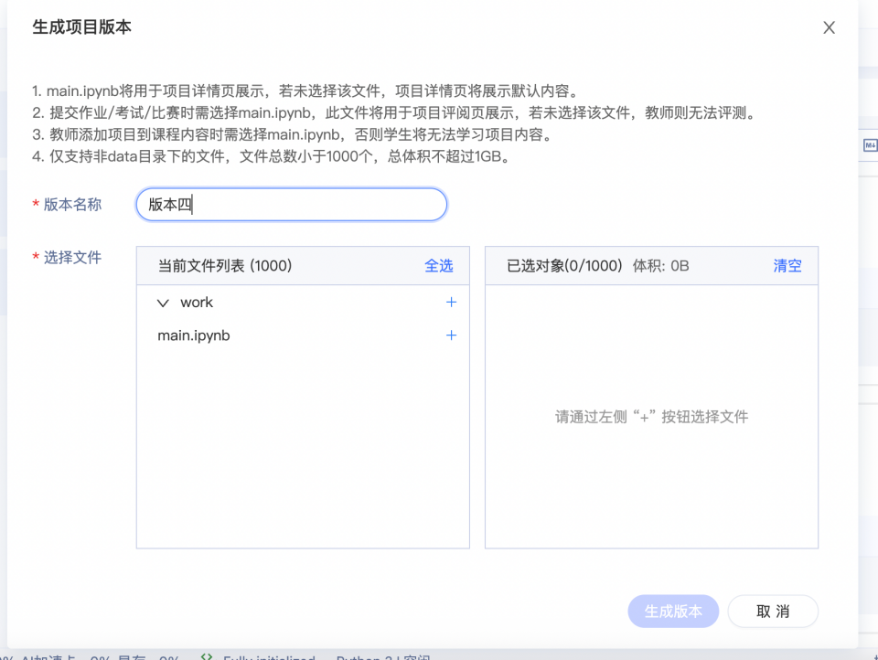
Task: Expand the work directory tree
Action: [163, 302]
